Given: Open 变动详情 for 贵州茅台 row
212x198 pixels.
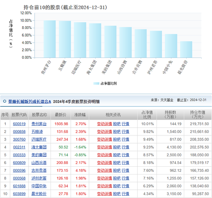Looking at the screenshot, I should tap(104, 124).
